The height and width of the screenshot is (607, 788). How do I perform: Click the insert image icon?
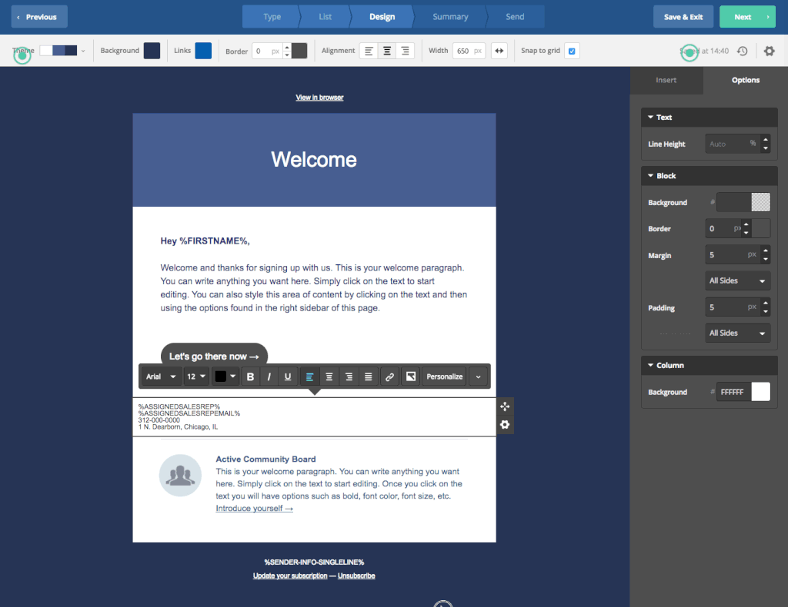coord(411,376)
